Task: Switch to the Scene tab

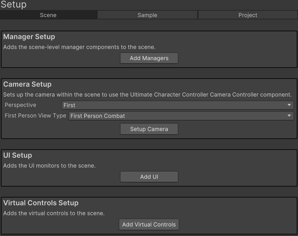Action: point(48,15)
